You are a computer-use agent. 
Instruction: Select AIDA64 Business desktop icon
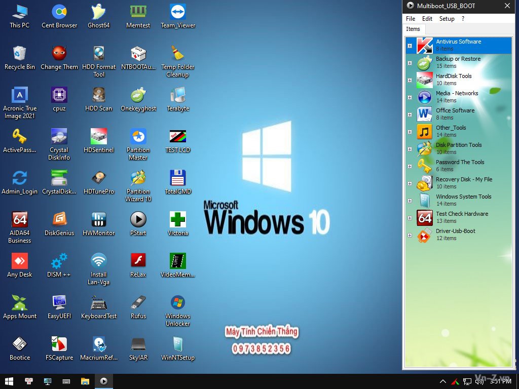pos(20,227)
